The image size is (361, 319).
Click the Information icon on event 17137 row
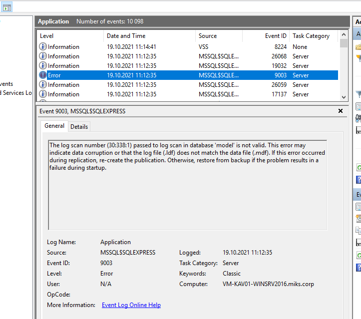click(43, 94)
